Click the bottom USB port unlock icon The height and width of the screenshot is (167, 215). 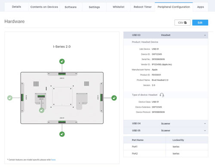tap(62, 134)
